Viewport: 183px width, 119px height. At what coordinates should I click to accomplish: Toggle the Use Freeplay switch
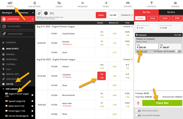pyautogui.click(x=178, y=51)
